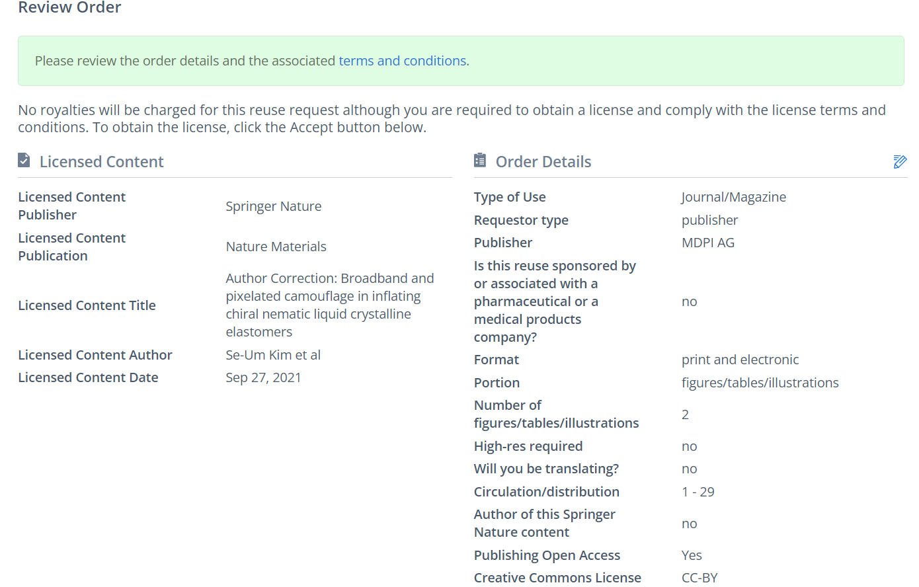
Task: Select the 1 - 29 circulation value
Action: [698, 492]
